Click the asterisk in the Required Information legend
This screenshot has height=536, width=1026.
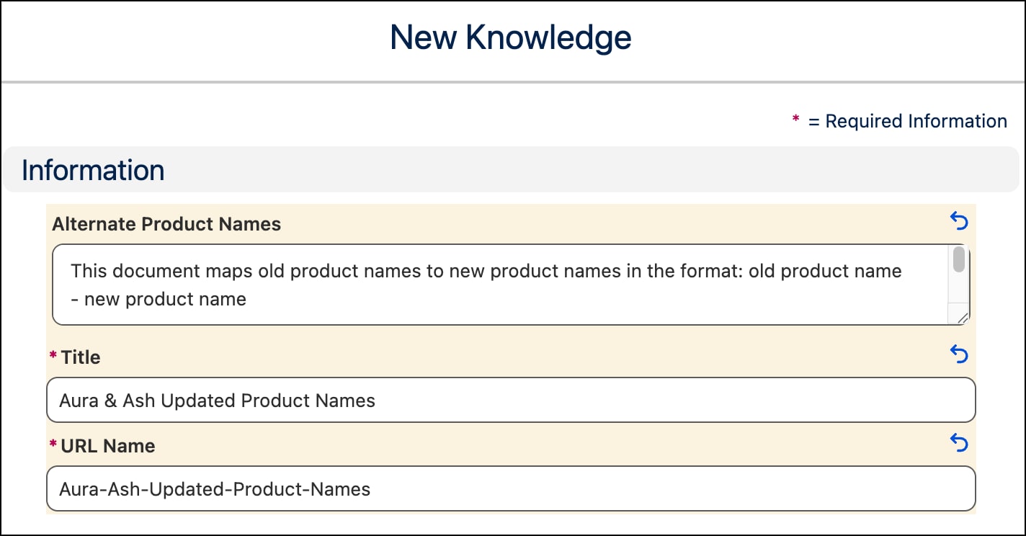pyautogui.click(x=795, y=120)
